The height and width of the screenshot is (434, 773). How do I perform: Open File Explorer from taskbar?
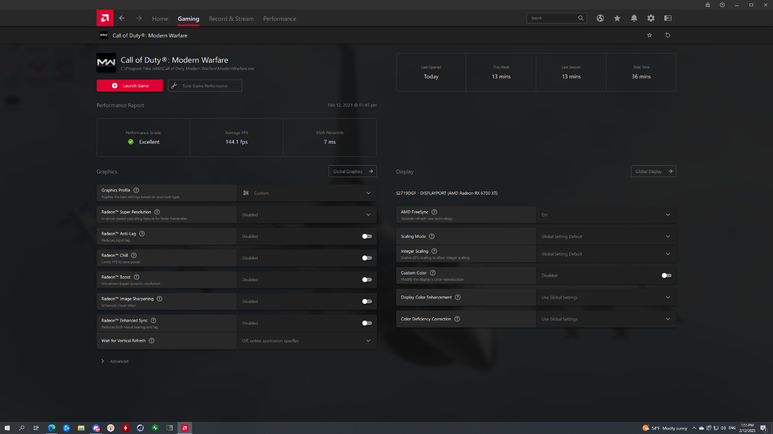[81, 428]
